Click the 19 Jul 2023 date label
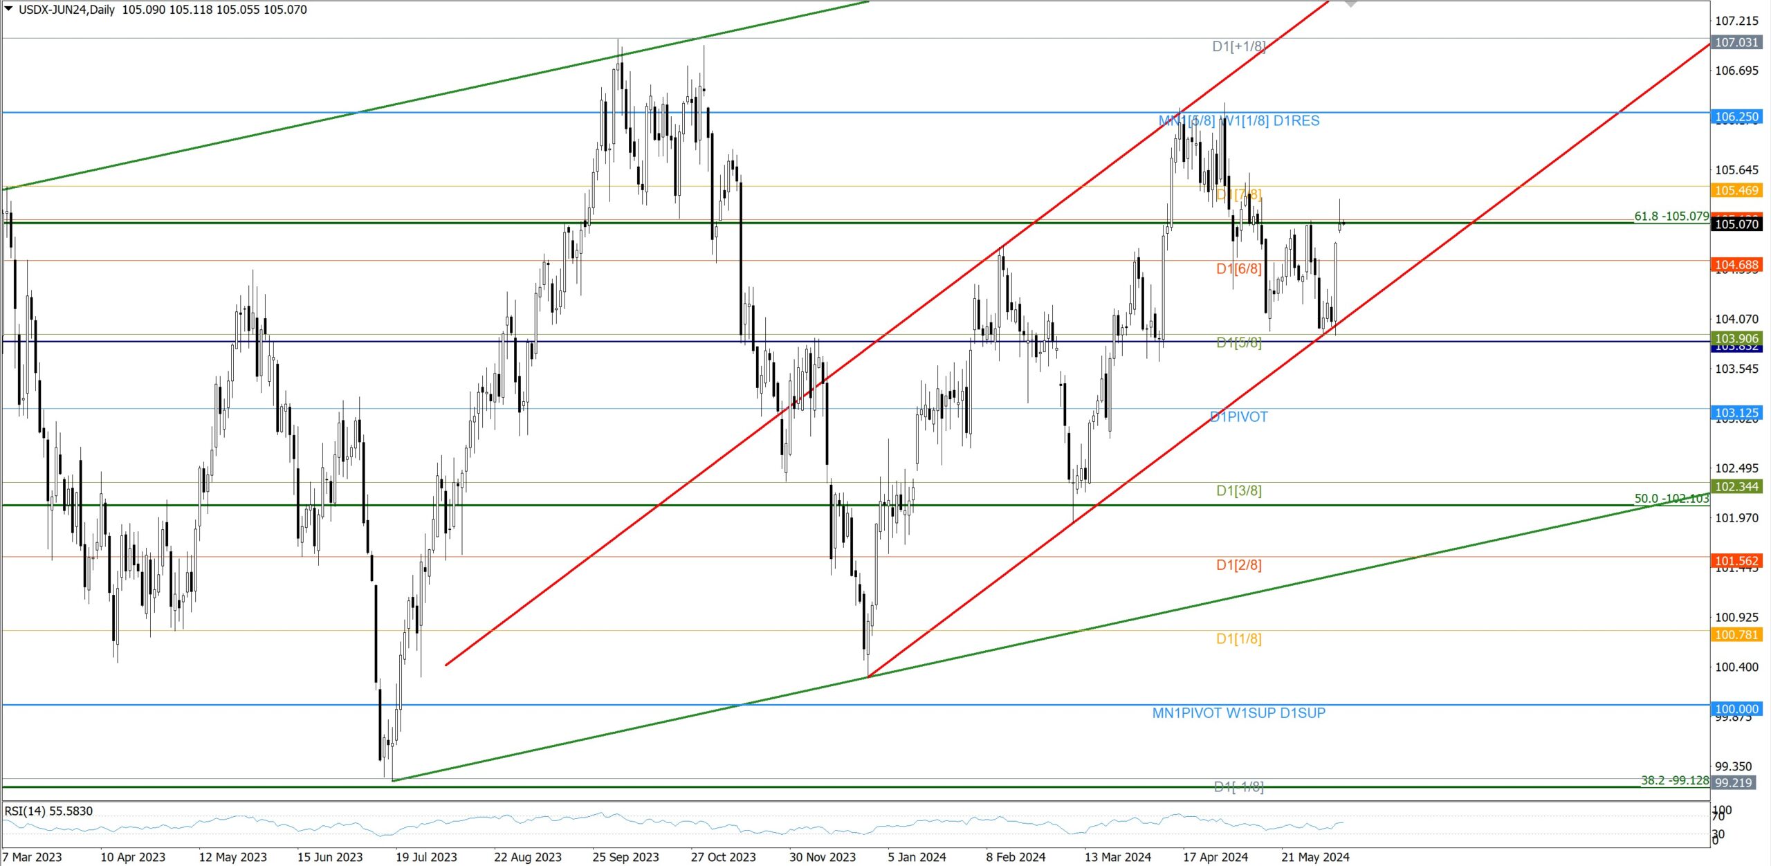The image size is (1771, 866). point(426,857)
